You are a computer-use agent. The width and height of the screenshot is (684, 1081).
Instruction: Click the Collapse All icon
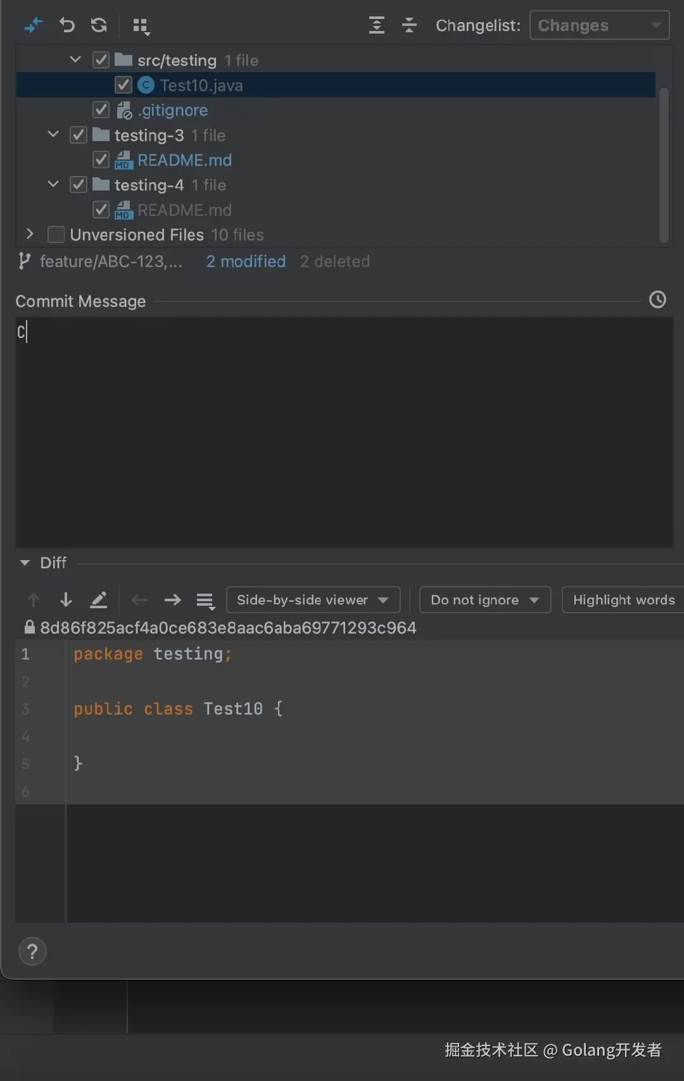click(409, 25)
